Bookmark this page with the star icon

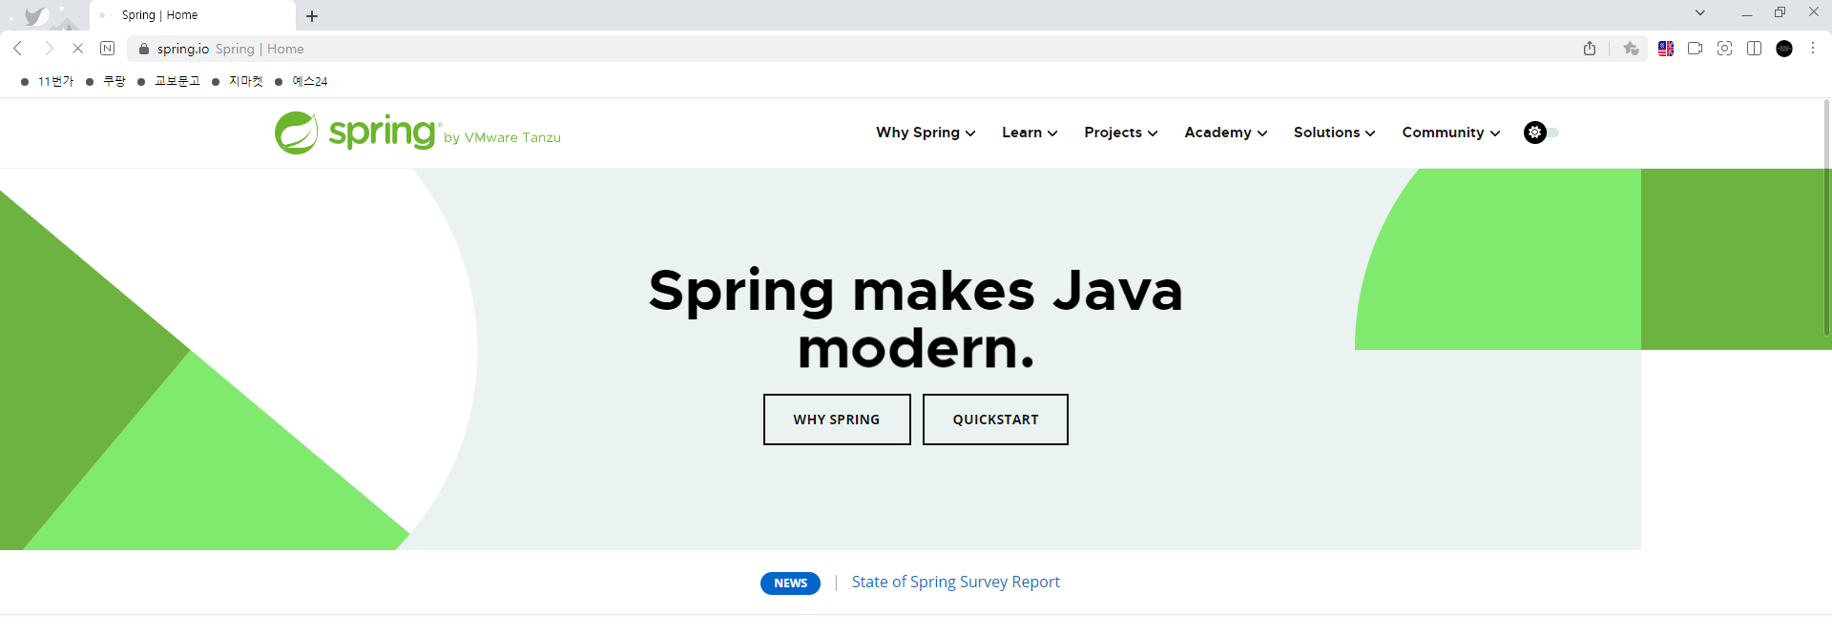(x=1631, y=49)
